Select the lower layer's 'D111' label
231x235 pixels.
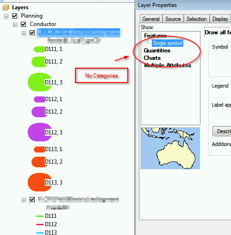tap(51, 216)
